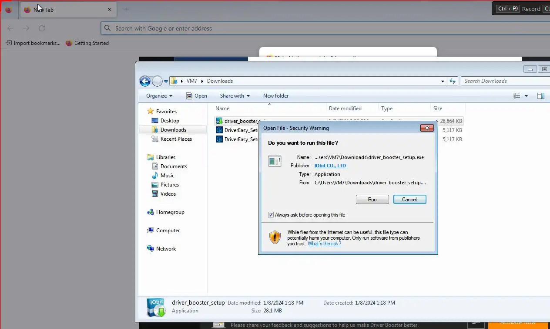The height and width of the screenshot is (329, 550).
Task: Maximize the Explorer window
Action: point(544,69)
